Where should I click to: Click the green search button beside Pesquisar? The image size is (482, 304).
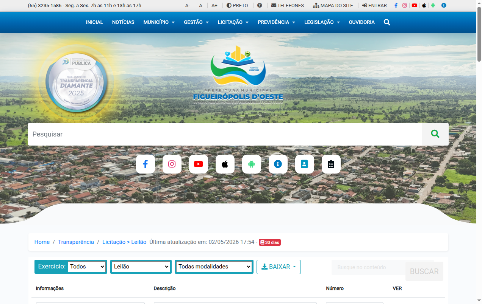click(435, 134)
